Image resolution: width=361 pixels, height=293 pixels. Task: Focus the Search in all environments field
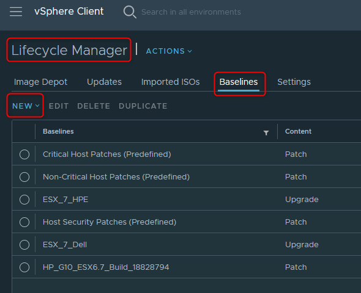coord(191,12)
